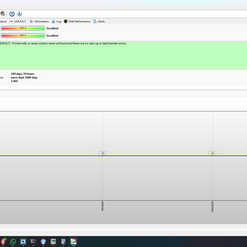Click the right date label on the graph axis
Image resolution: width=247 pixels, height=247 pixels.
pos(212,206)
